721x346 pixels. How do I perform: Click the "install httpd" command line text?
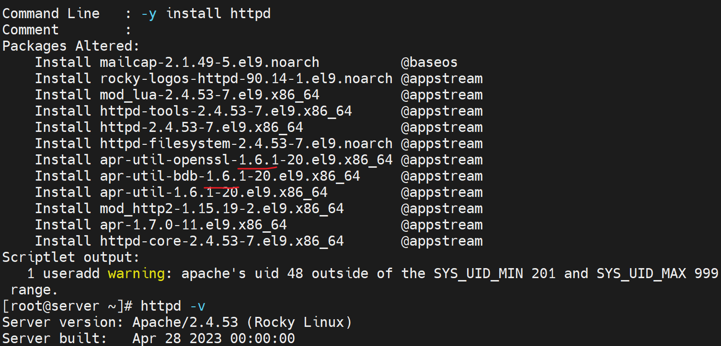[218, 13]
